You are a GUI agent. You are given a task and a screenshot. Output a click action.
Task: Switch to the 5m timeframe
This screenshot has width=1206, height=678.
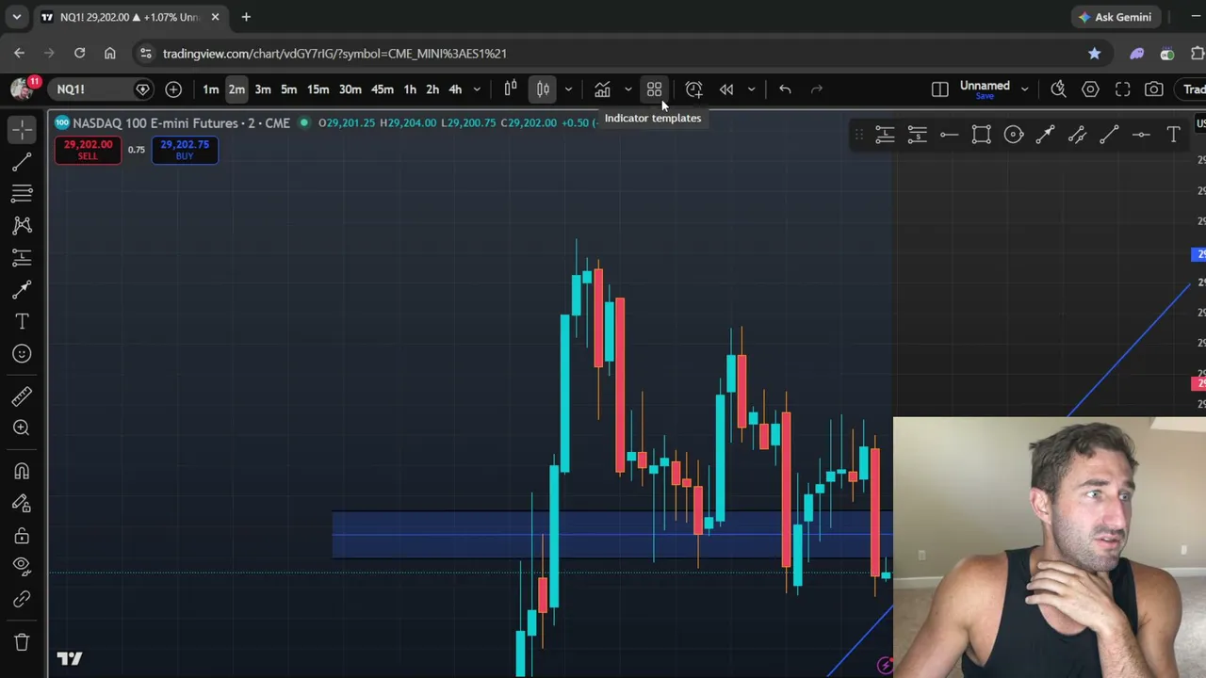(289, 89)
